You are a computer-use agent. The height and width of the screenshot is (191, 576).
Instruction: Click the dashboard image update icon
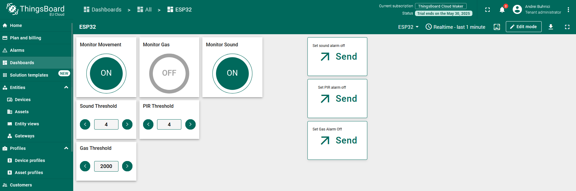tap(497, 27)
